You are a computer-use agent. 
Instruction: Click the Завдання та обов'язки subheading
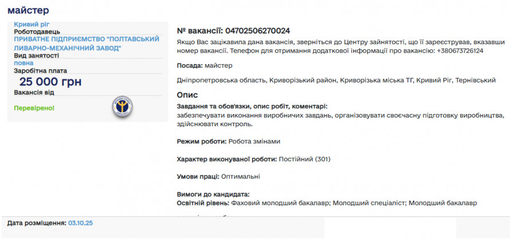click(x=252, y=106)
